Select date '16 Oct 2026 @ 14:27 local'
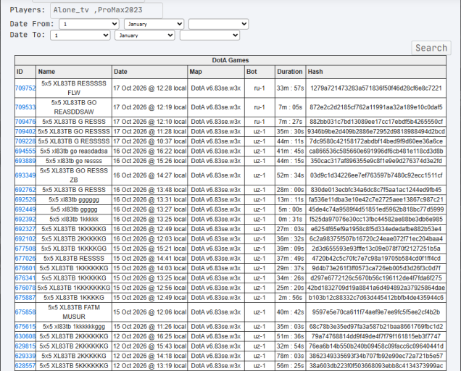 tap(149, 175)
